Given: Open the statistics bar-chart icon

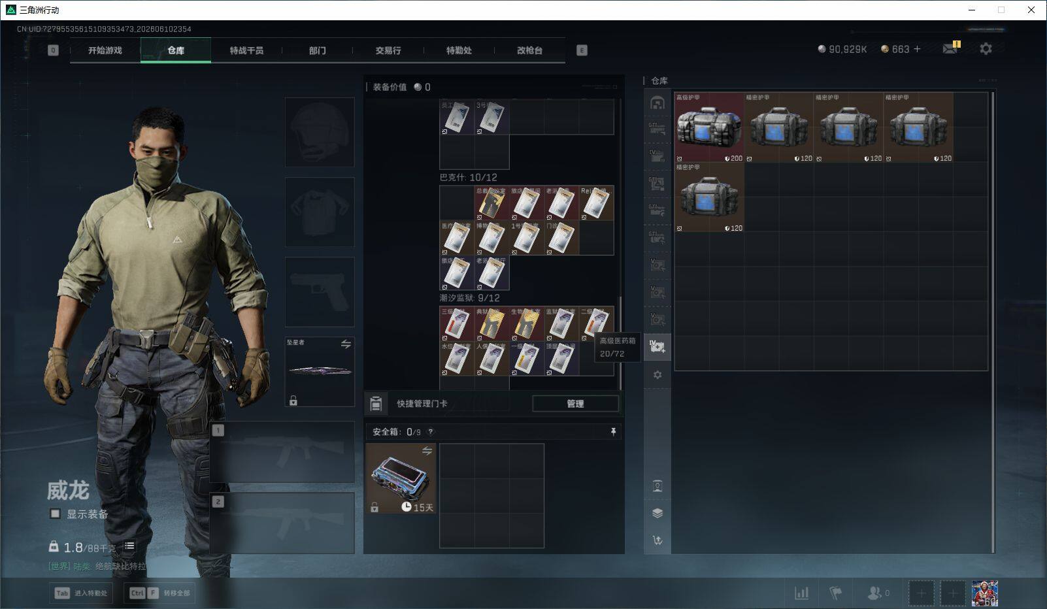Looking at the screenshot, I should (801, 593).
